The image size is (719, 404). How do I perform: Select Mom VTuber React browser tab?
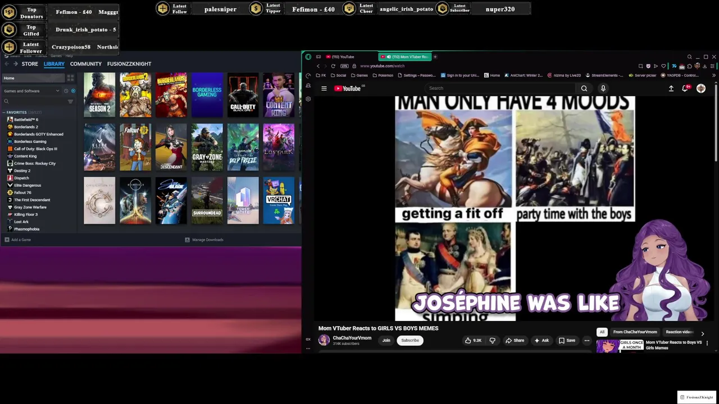(x=404, y=57)
